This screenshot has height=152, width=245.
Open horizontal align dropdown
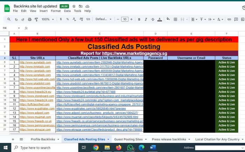(194, 19)
